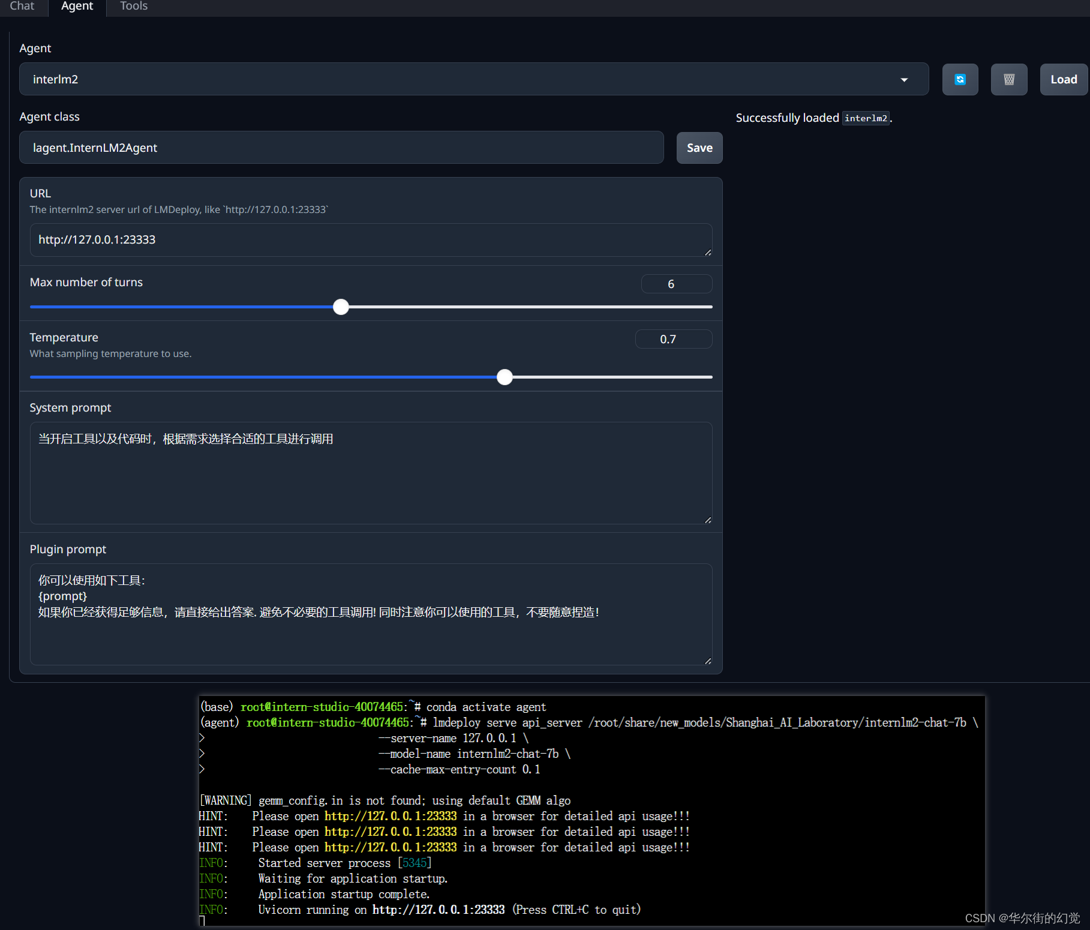
Task: Click 'Started server process [5345]' line
Action: [316, 863]
